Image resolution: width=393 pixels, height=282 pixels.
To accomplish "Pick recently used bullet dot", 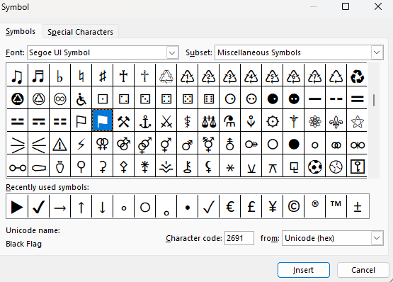I will point(187,207).
